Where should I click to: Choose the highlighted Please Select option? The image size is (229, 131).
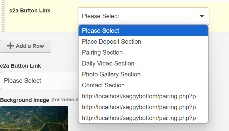(143, 31)
